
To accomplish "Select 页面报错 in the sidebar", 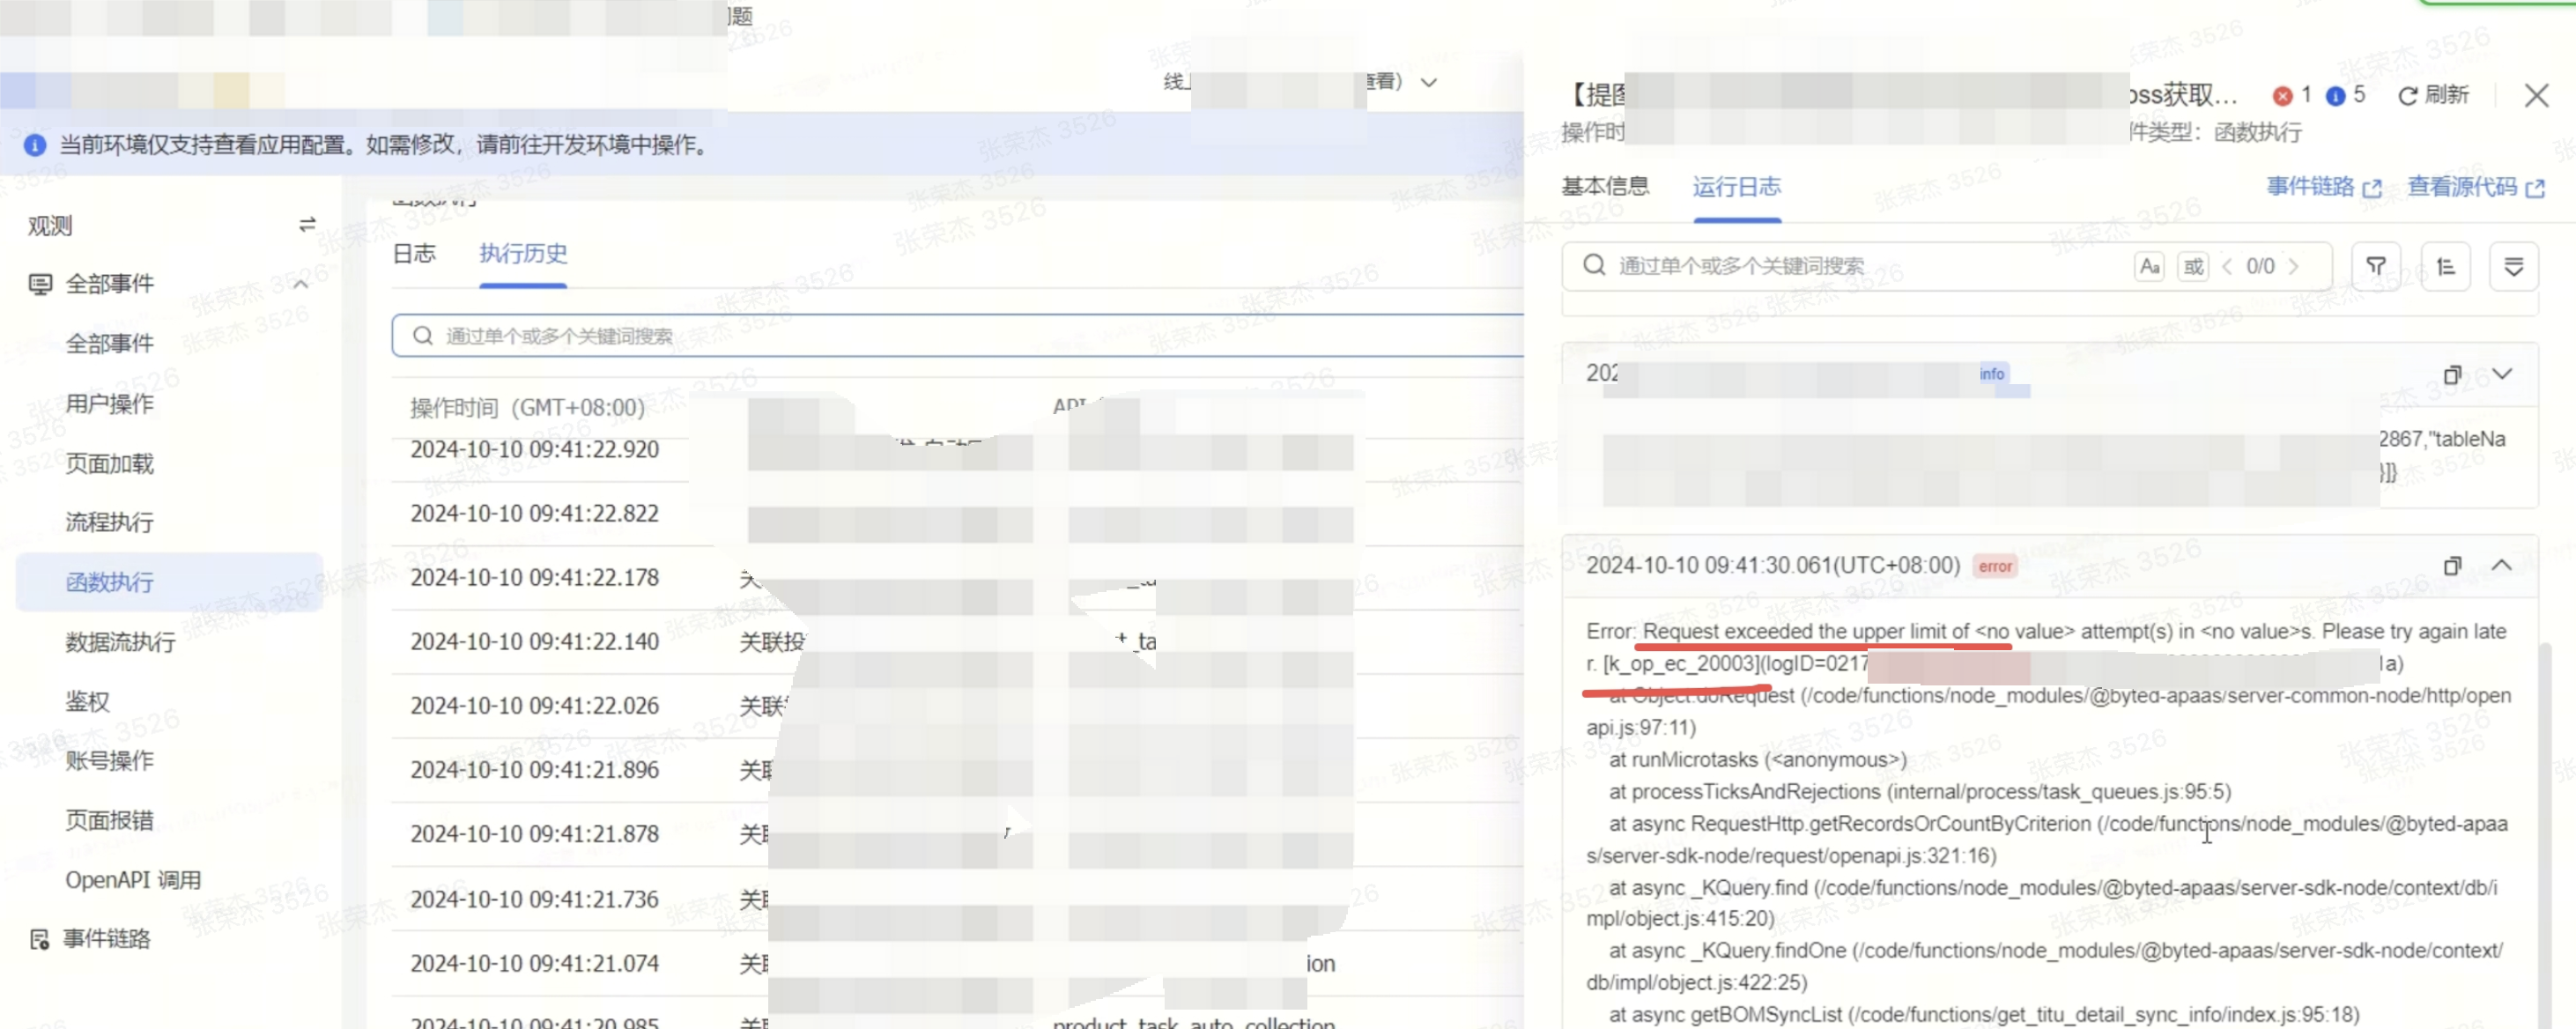I will 110,820.
